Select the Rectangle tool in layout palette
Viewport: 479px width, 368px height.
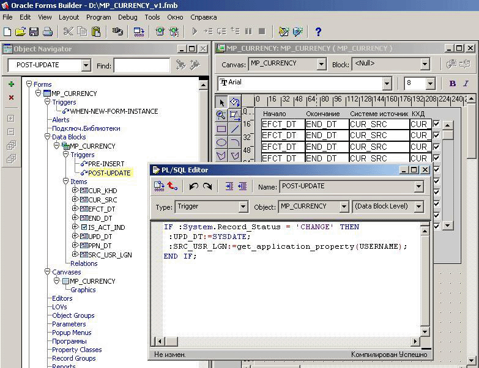coord(221,129)
